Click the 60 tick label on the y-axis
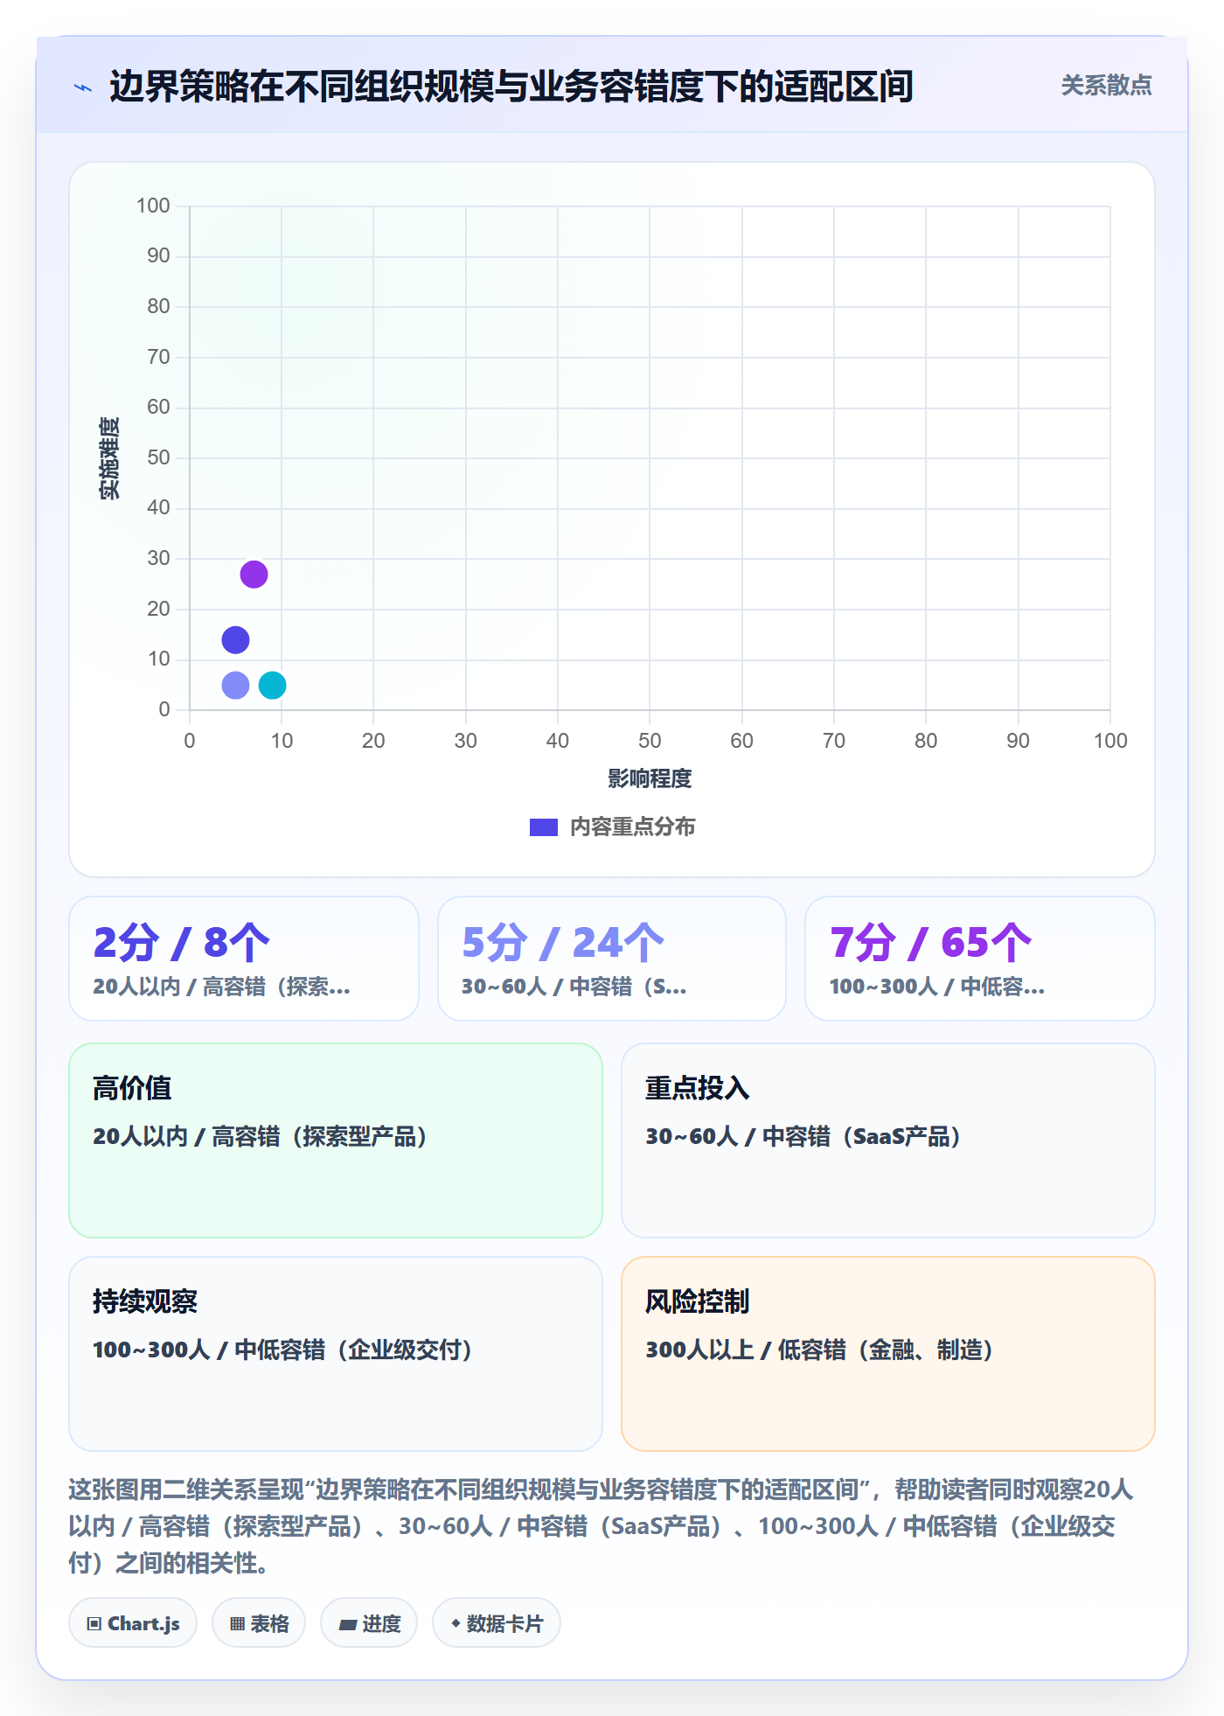Viewport: 1224px width, 1716px height. tap(158, 408)
